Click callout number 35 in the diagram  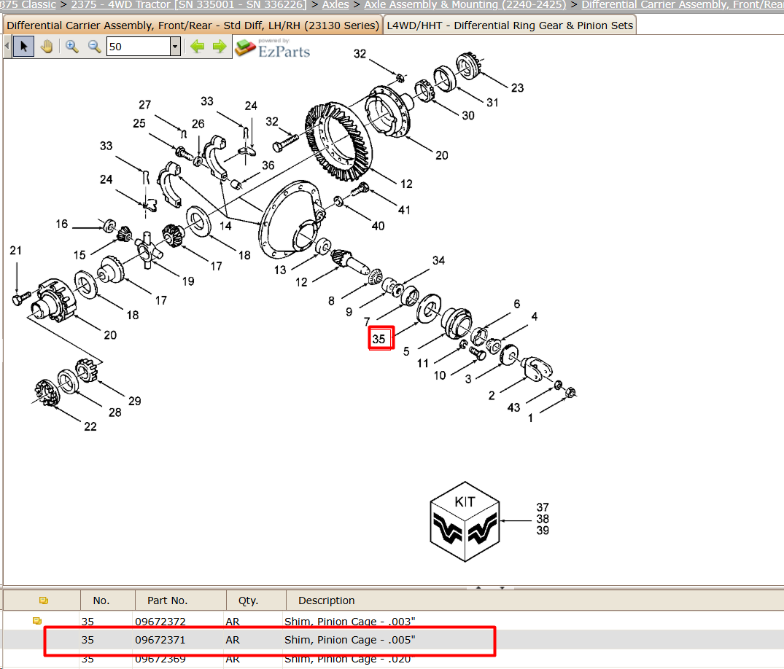(379, 339)
